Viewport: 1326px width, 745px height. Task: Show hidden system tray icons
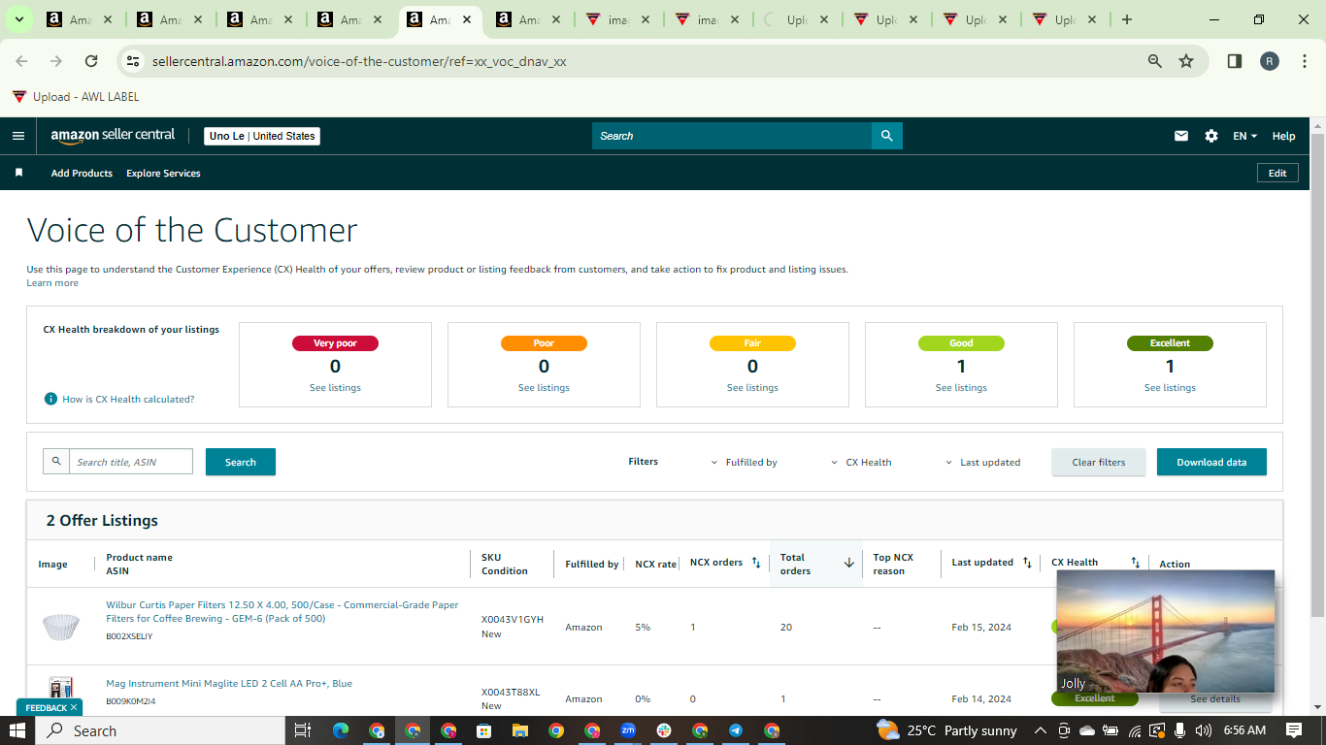(x=1040, y=730)
